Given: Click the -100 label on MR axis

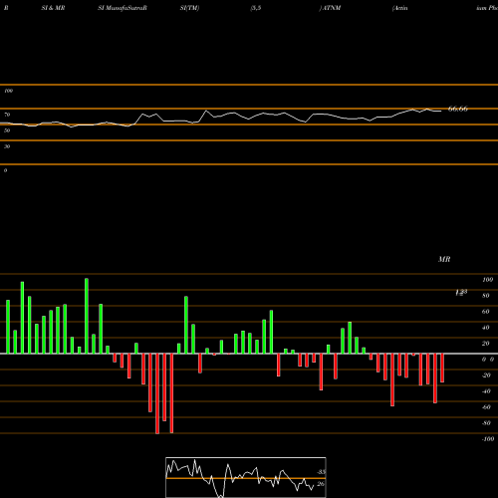Looking at the screenshot, I should [488, 439].
